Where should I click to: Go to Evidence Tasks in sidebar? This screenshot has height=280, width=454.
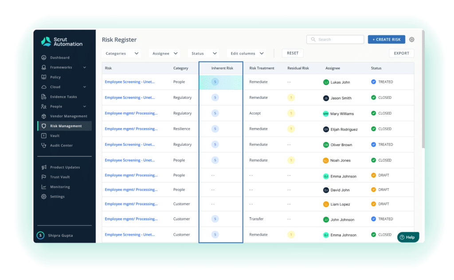63,97
